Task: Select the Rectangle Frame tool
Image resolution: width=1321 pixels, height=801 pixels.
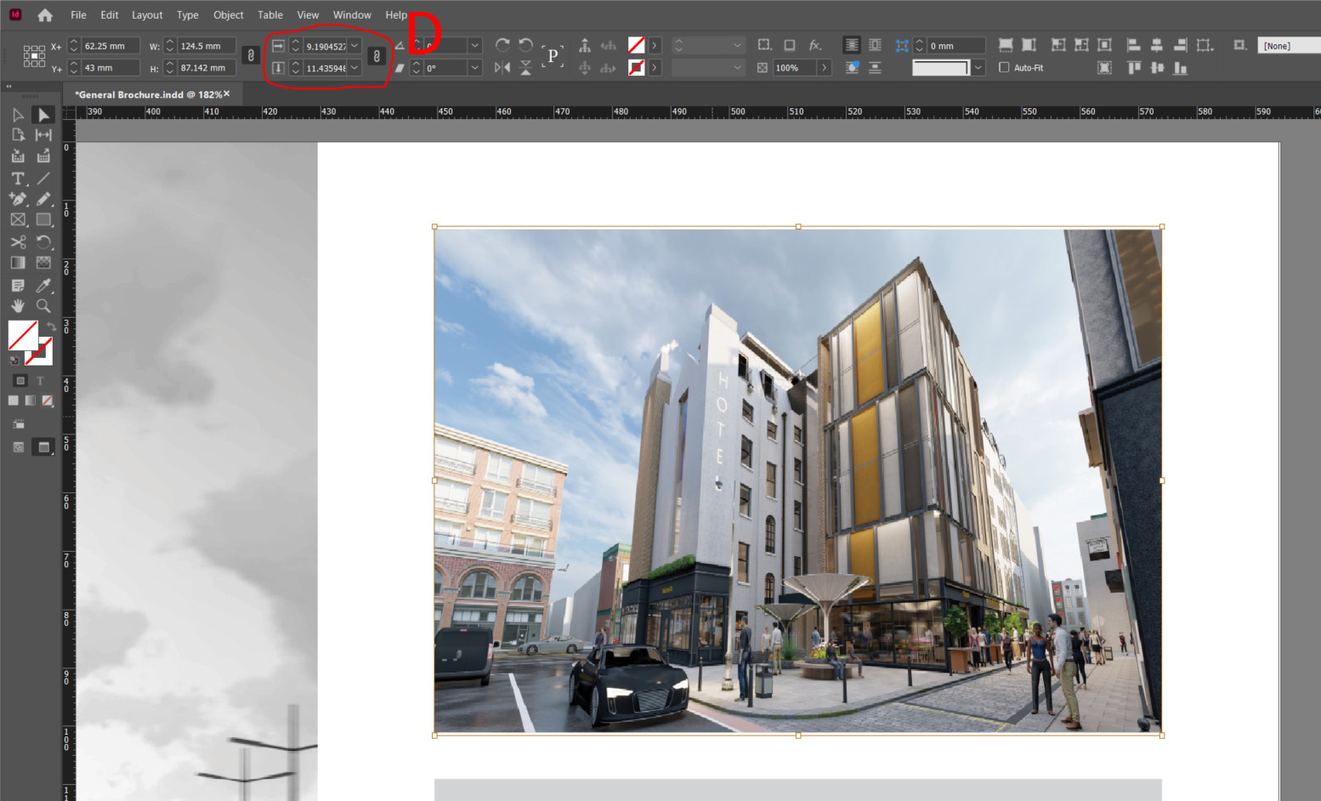Action: point(18,219)
